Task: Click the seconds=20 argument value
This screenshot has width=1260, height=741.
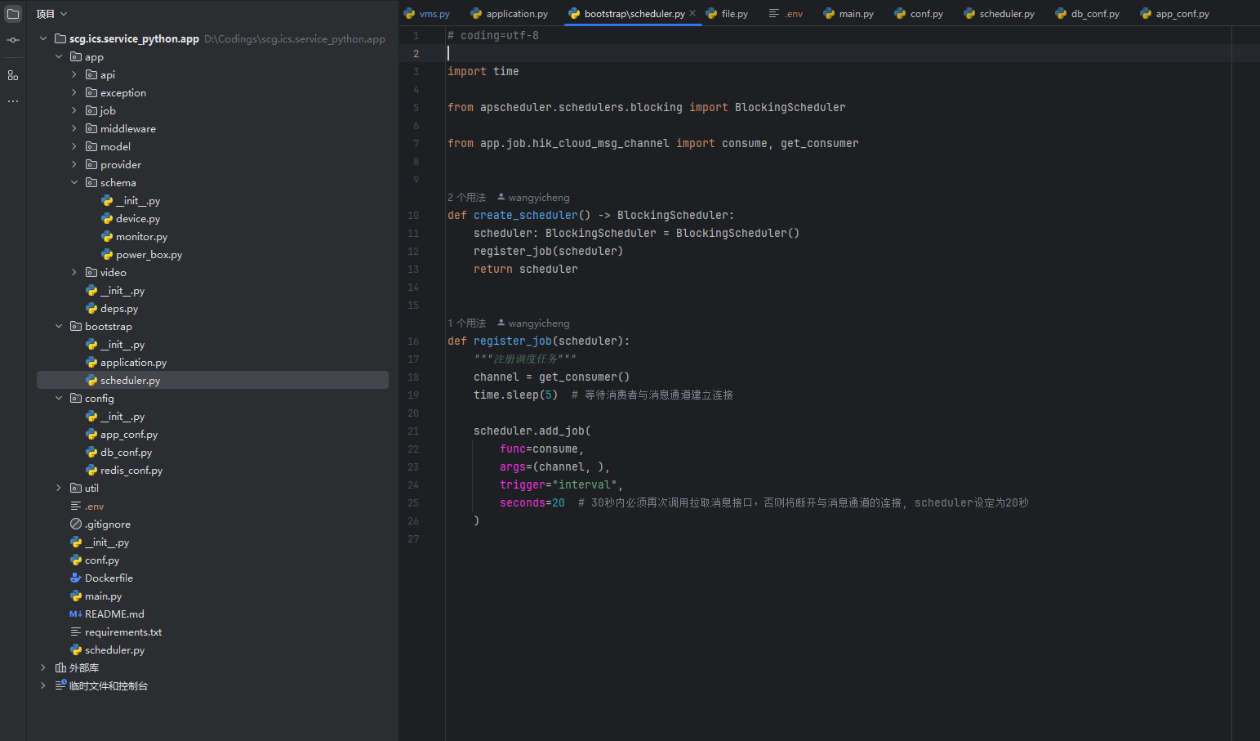Action: click(532, 502)
